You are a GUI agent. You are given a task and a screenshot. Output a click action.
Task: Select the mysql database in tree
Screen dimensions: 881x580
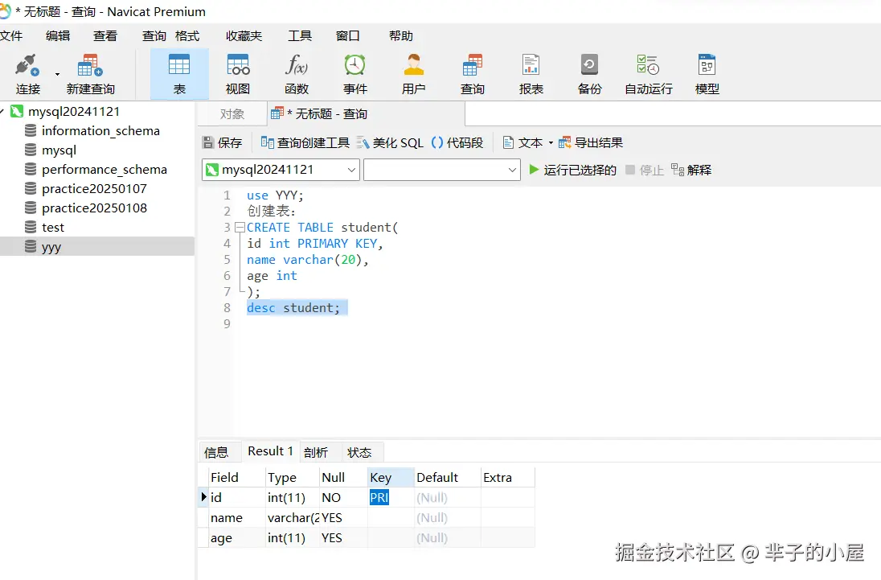pyautogui.click(x=59, y=150)
